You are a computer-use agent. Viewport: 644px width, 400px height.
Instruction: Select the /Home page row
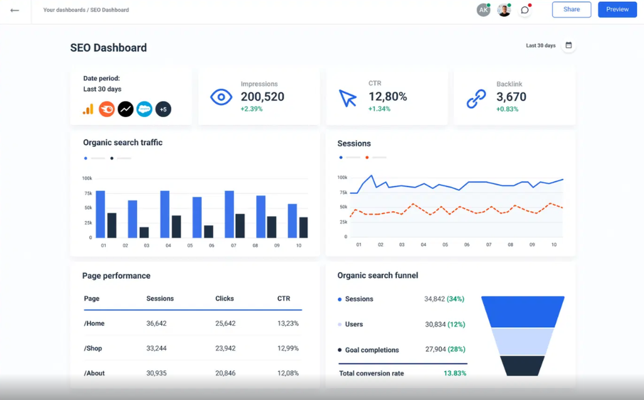192,323
